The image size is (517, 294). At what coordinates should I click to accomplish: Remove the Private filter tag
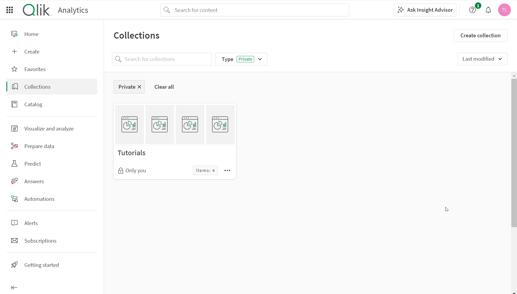pos(140,87)
